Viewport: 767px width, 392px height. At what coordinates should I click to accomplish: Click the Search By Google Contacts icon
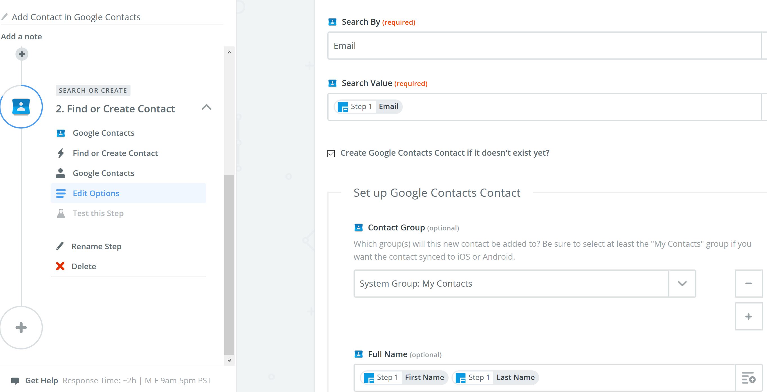(x=332, y=22)
